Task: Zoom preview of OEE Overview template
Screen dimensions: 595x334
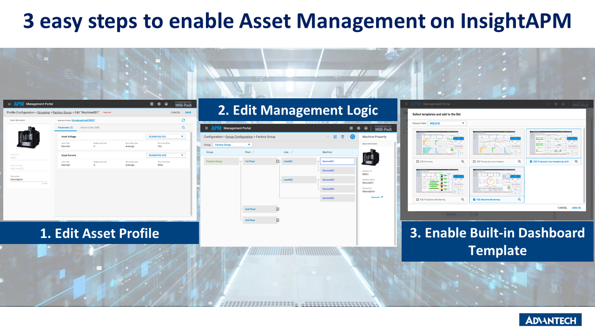Action: 463,161
